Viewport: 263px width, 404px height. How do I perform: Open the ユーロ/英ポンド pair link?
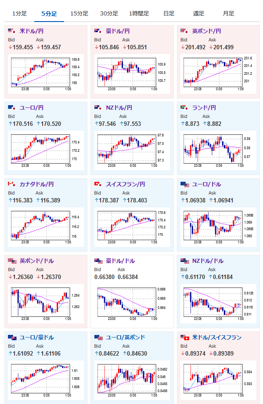pyautogui.click(x=126, y=338)
